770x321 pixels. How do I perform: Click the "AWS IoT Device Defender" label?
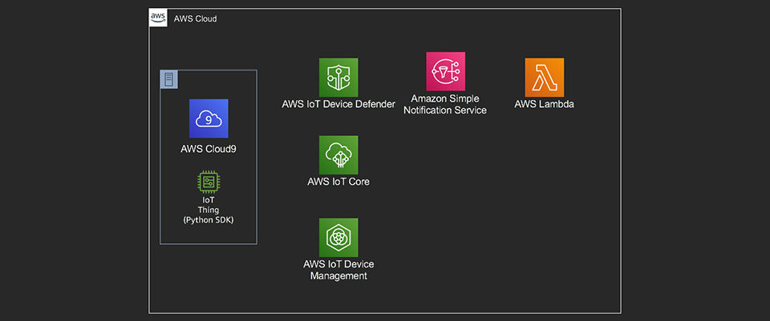tap(338, 104)
